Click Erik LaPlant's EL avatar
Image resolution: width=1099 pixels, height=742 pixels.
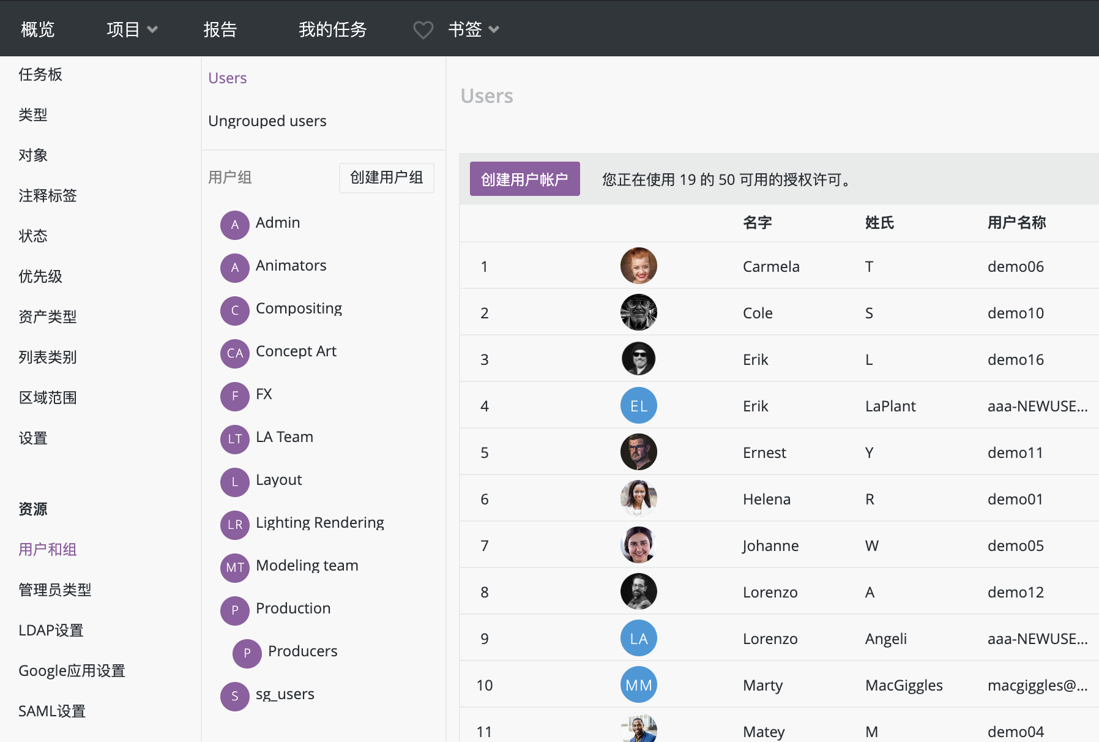click(638, 406)
